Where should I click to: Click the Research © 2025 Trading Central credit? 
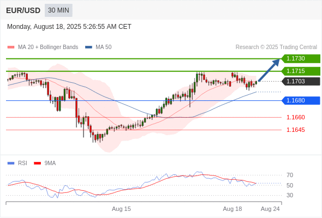tap(276, 47)
